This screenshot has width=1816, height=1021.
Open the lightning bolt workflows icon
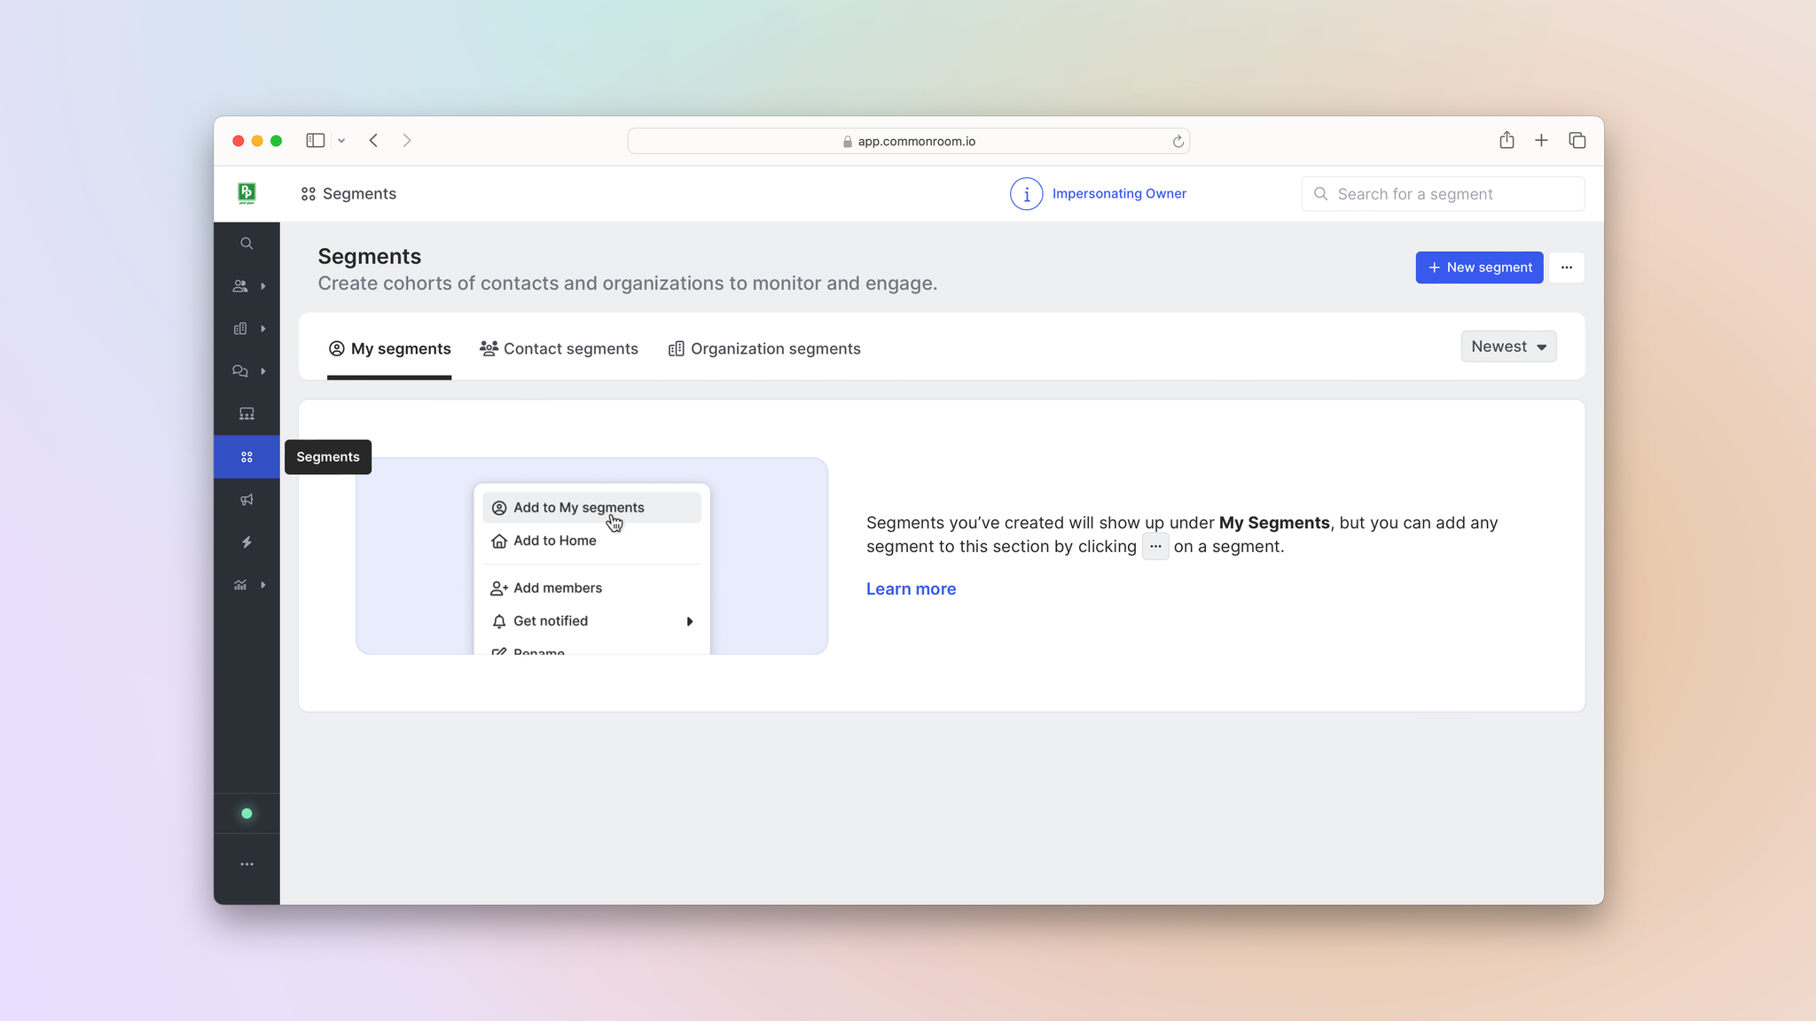[247, 542]
